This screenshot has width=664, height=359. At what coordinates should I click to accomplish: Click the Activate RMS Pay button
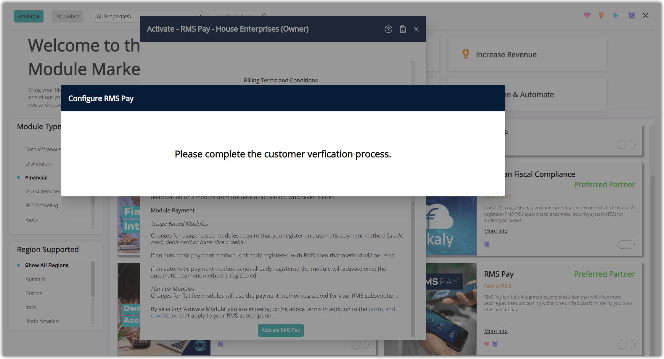[281, 330]
